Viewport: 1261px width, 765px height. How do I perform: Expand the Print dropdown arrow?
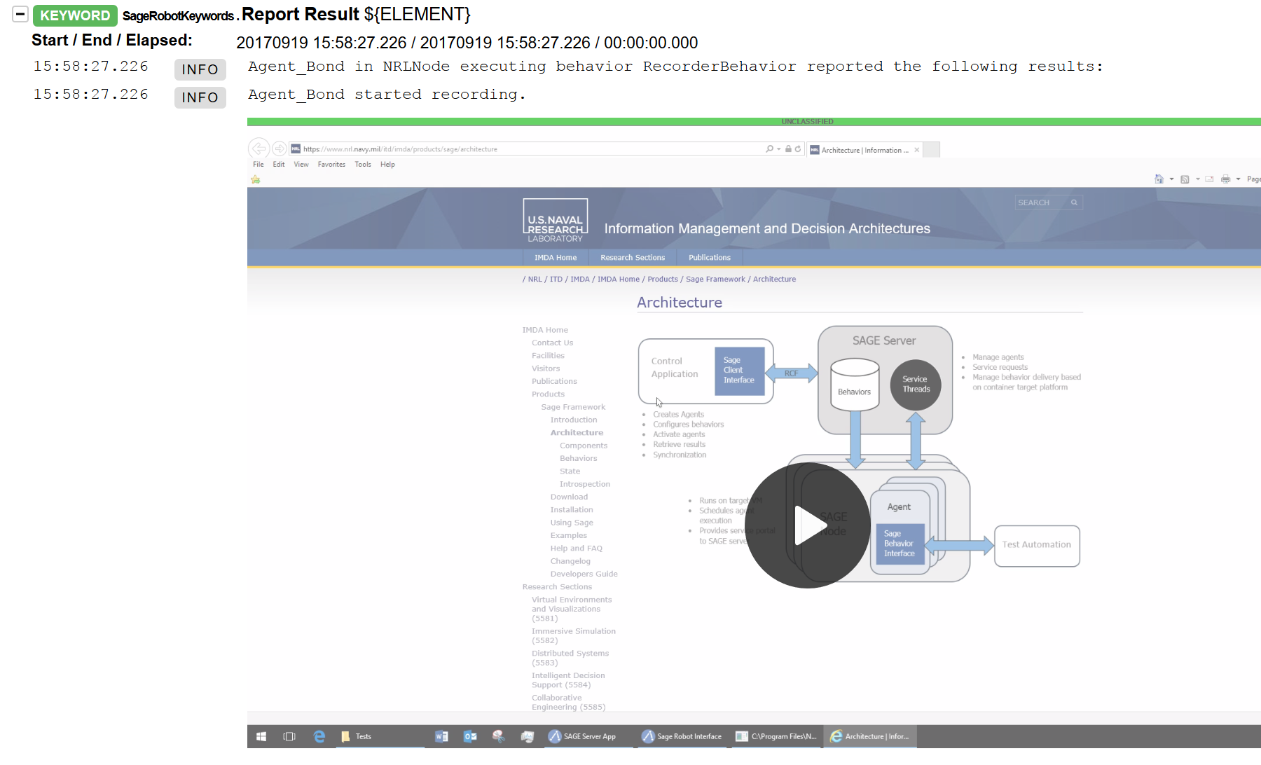(x=1238, y=179)
